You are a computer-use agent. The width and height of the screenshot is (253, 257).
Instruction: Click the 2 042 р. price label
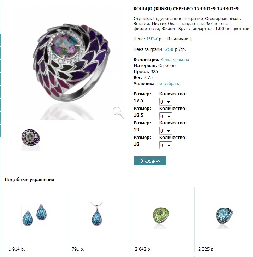[143, 249]
